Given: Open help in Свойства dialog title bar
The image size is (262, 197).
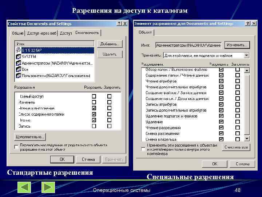Looking at the screenshot, I should pyautogui.click(x=119, y=23).
